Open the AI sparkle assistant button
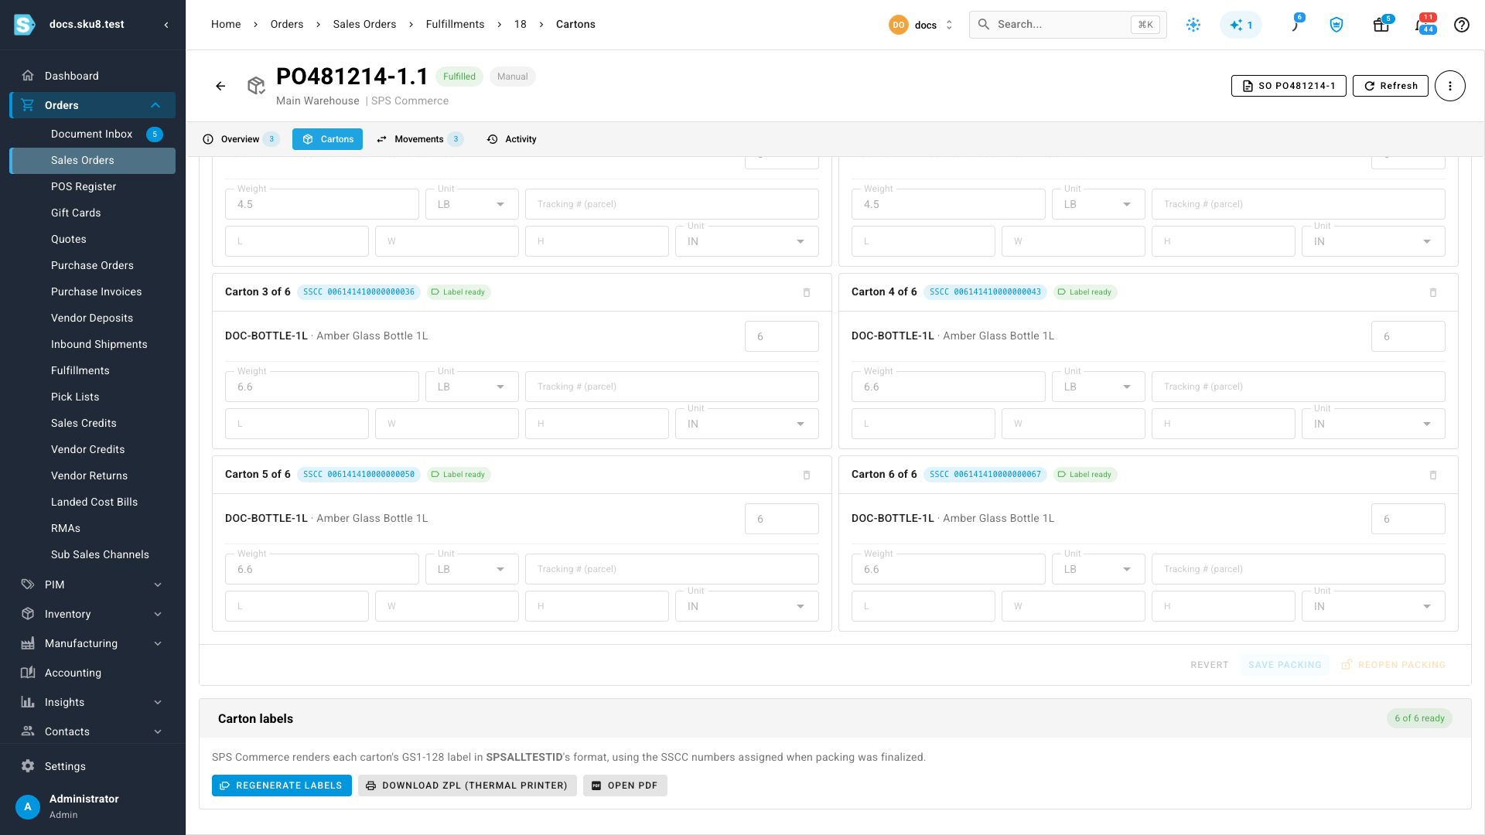 [x=1241, y=25]
